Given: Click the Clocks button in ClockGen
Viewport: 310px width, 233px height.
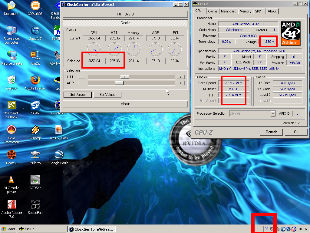Looking at the screenshot, I should [x=125, y=23].
